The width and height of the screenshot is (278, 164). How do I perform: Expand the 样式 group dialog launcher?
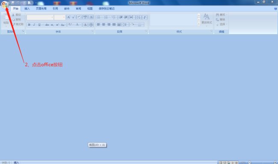tap(211, 31)
